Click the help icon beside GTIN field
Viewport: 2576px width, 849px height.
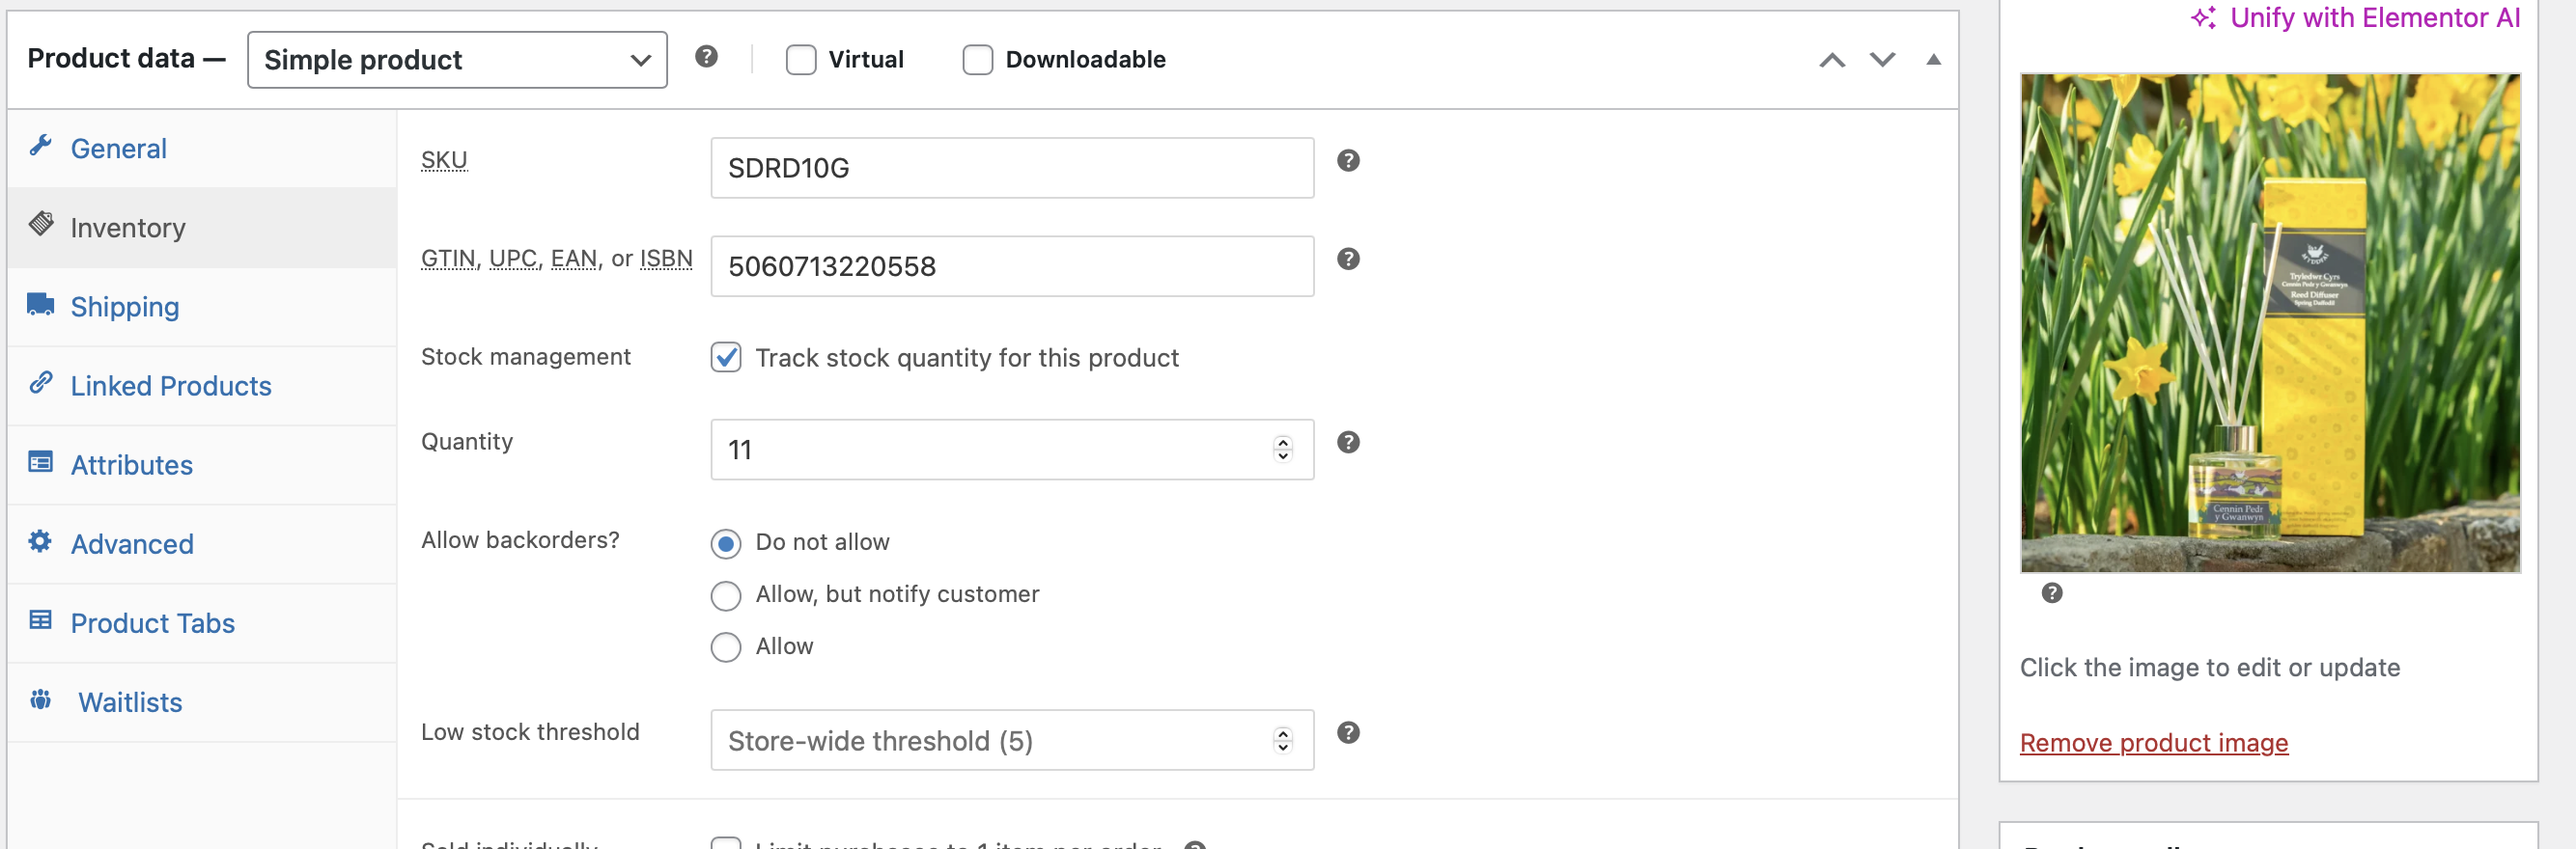pyautogui.click(x=1348, y=260)
